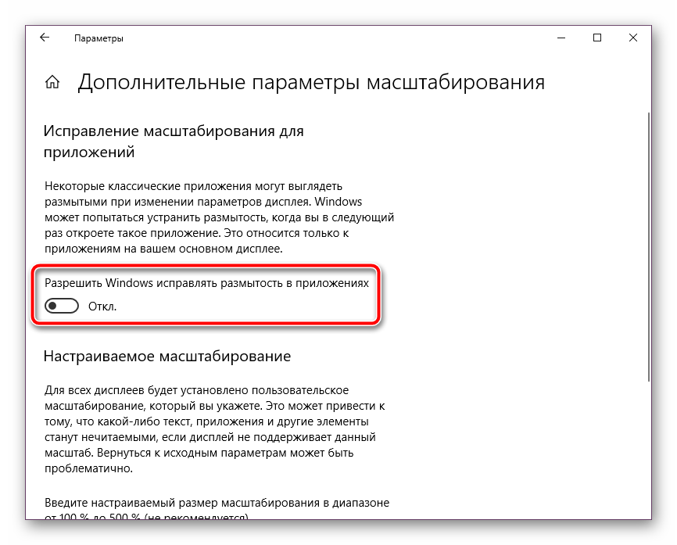
Task: Minimize the Параметры window
Action: pos(562,38)
